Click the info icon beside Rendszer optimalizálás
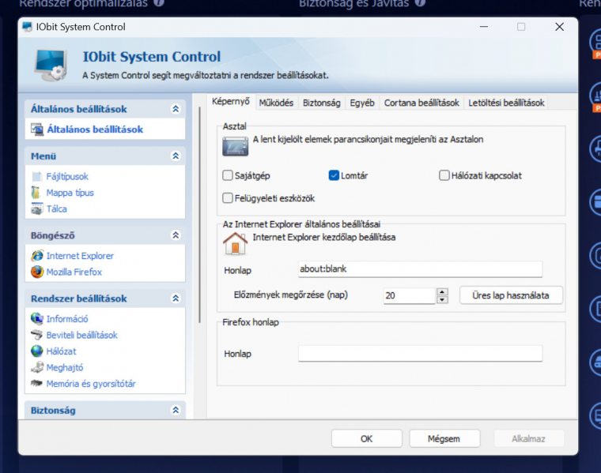Viewport: 601px width, 473px height. point(159,3)
